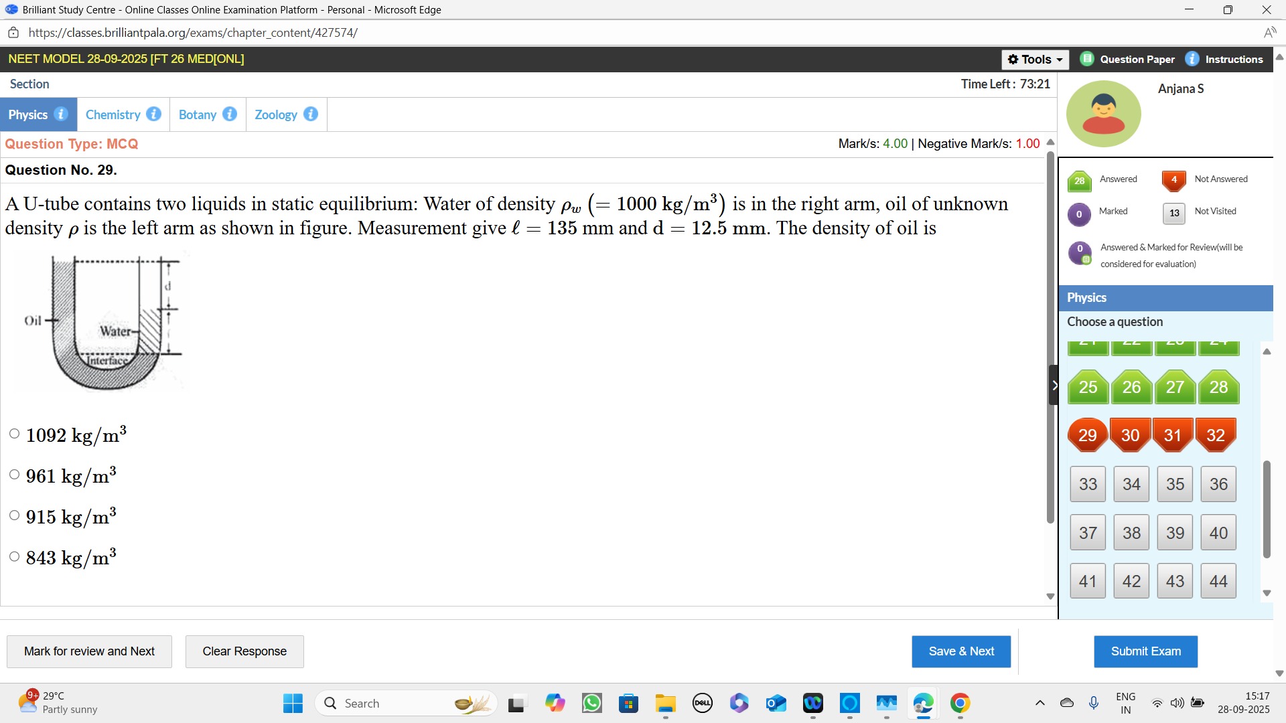Viewport: 1286px width, 723px height.
Task: Open WhatsApp from the taskbar
Action: point(592,704)
